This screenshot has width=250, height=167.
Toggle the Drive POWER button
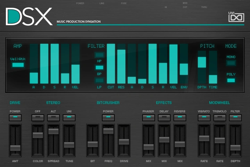(15, 118)
